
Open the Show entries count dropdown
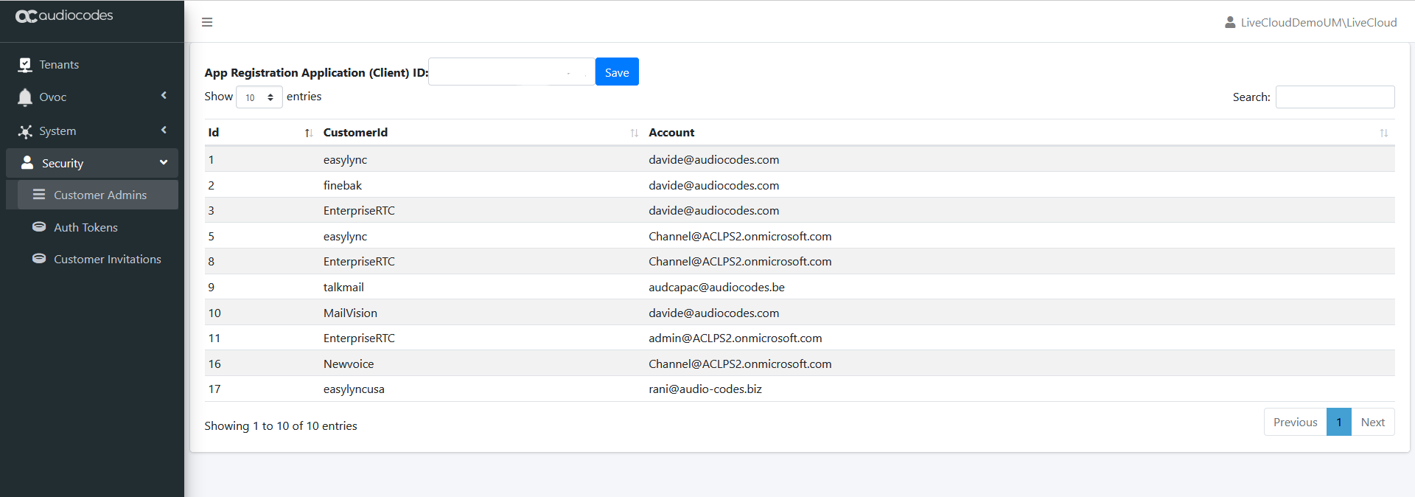(x=259, y=97)
